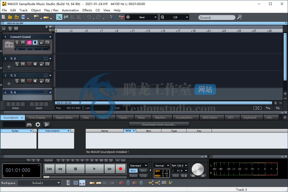Open the Standard playback mode dropdown
The height and width of the screenshot is (192, 288).
(x=138, y=166)
